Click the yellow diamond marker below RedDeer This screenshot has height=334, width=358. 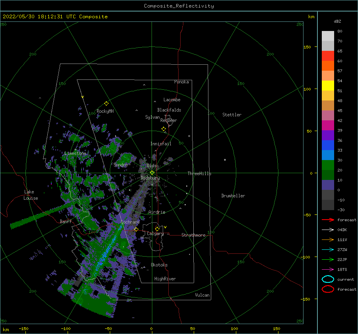pos(164,129)
